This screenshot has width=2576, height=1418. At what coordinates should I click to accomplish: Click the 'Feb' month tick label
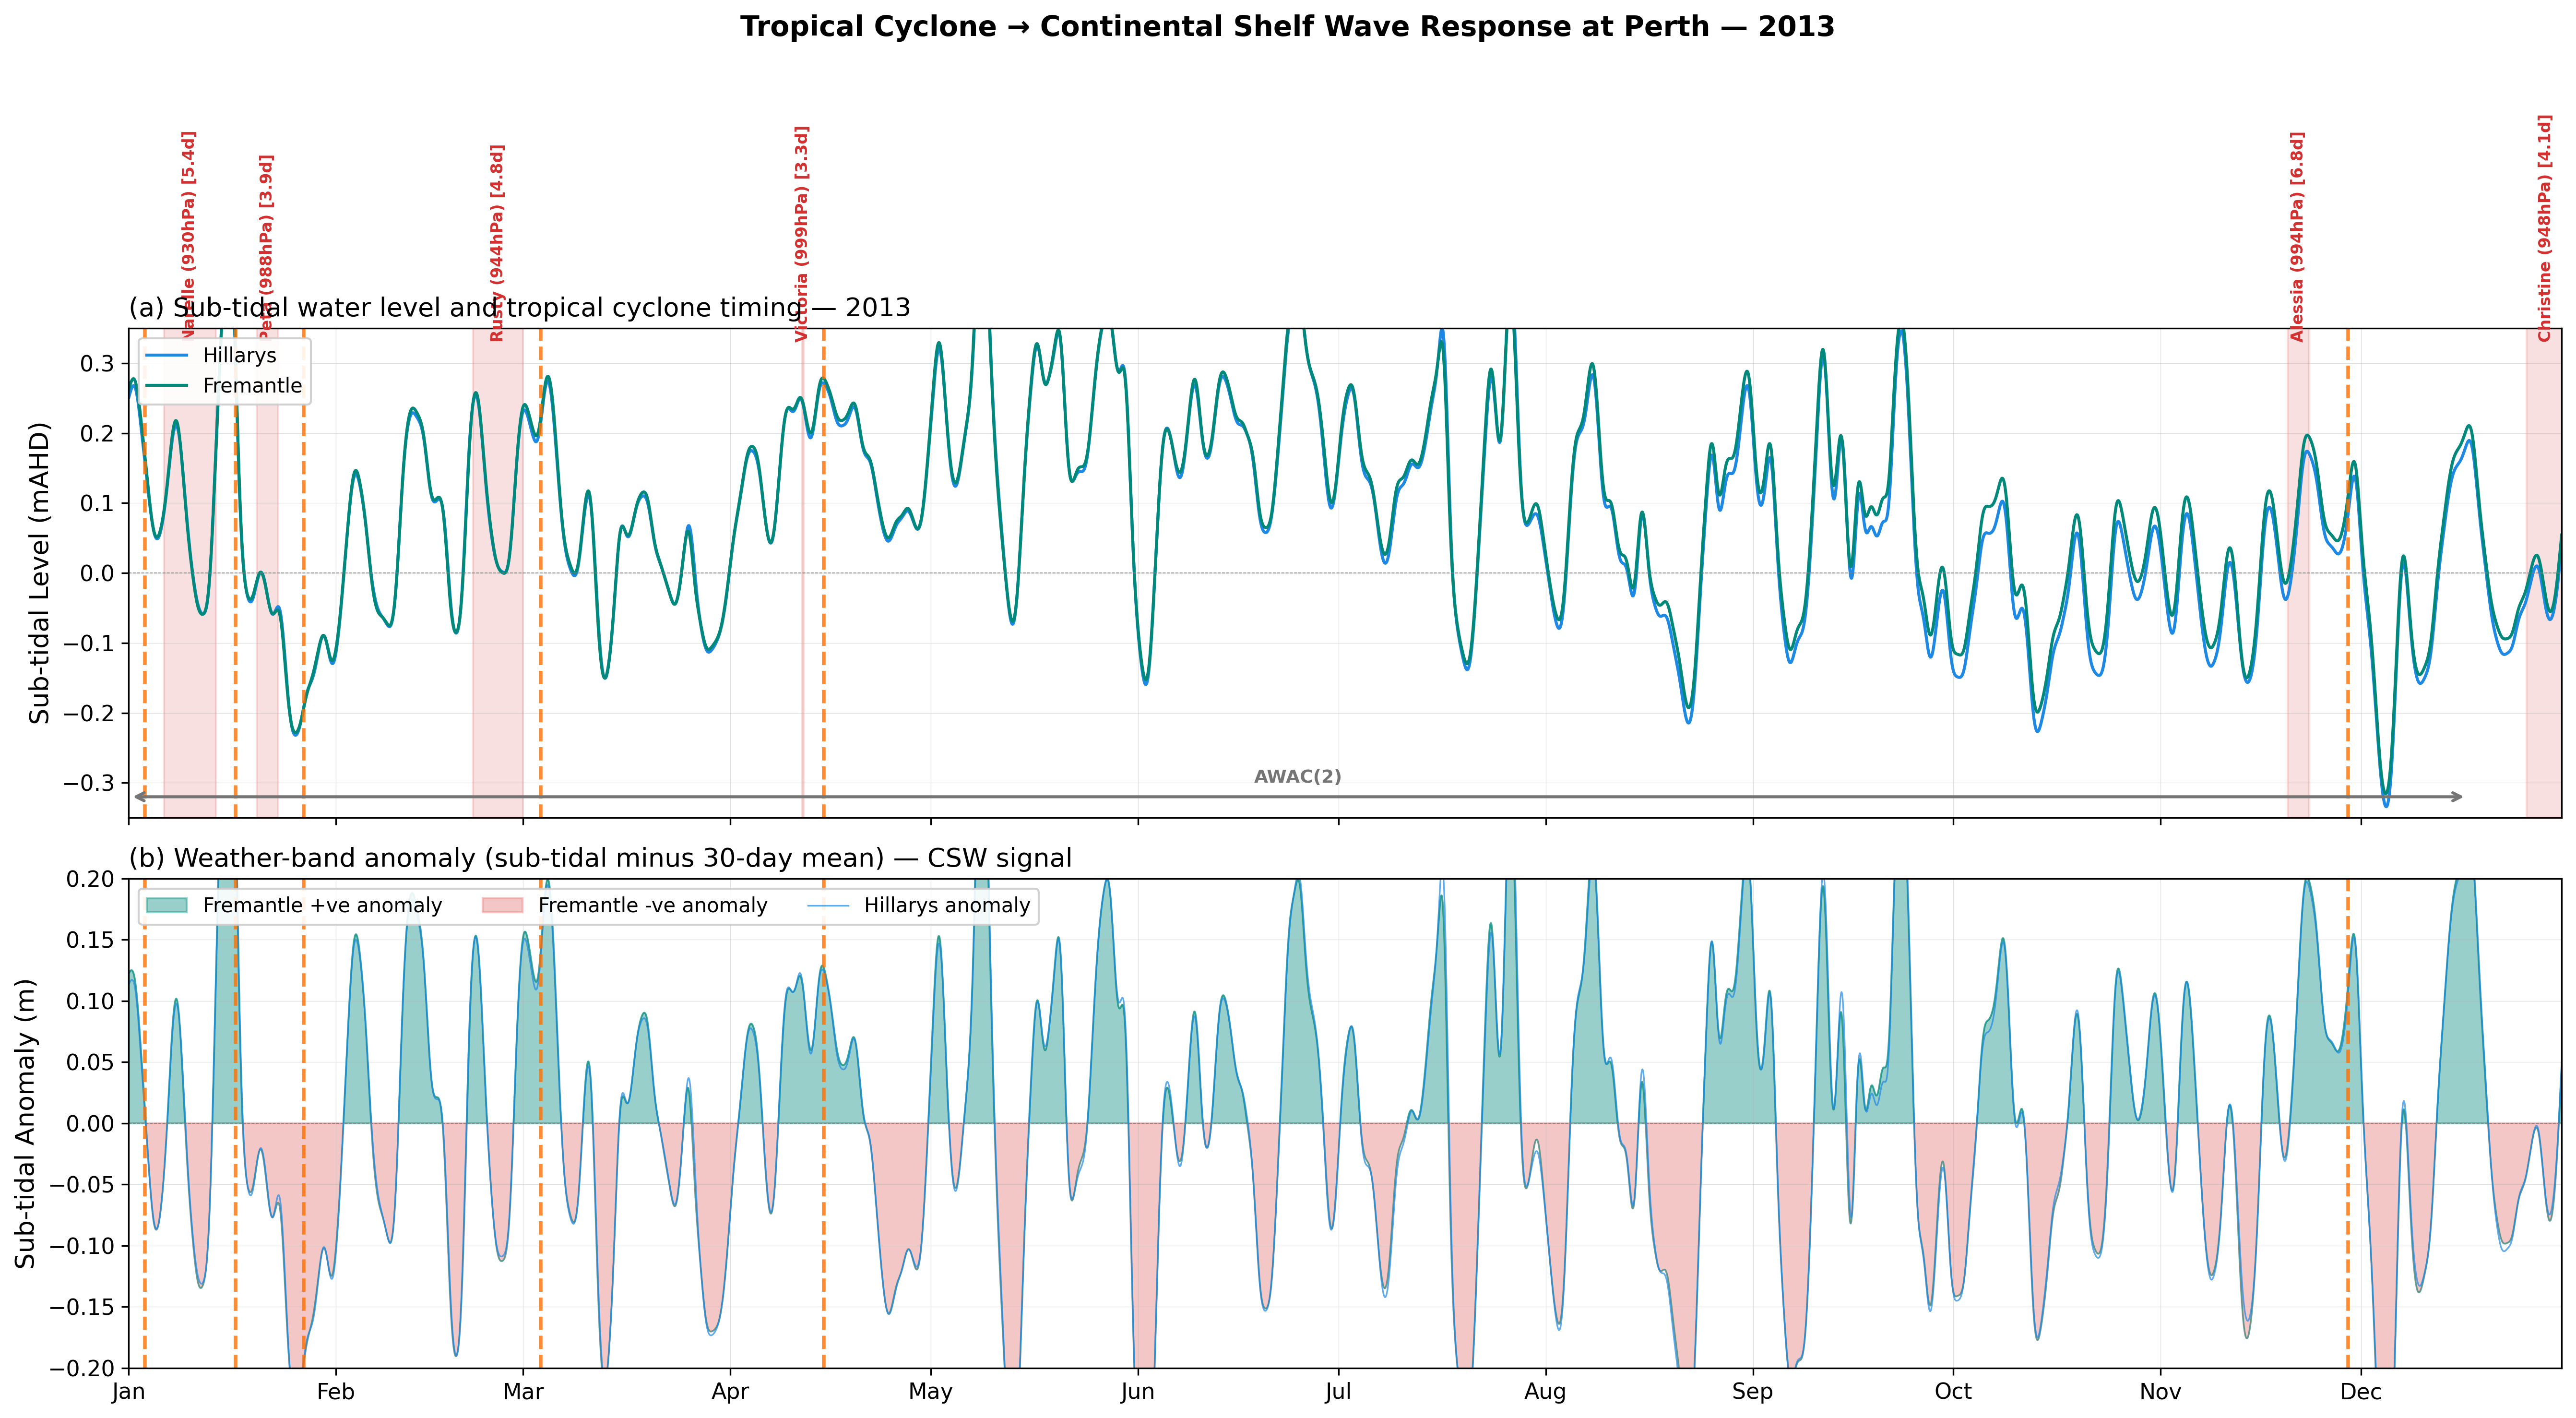coord(336,1392)
